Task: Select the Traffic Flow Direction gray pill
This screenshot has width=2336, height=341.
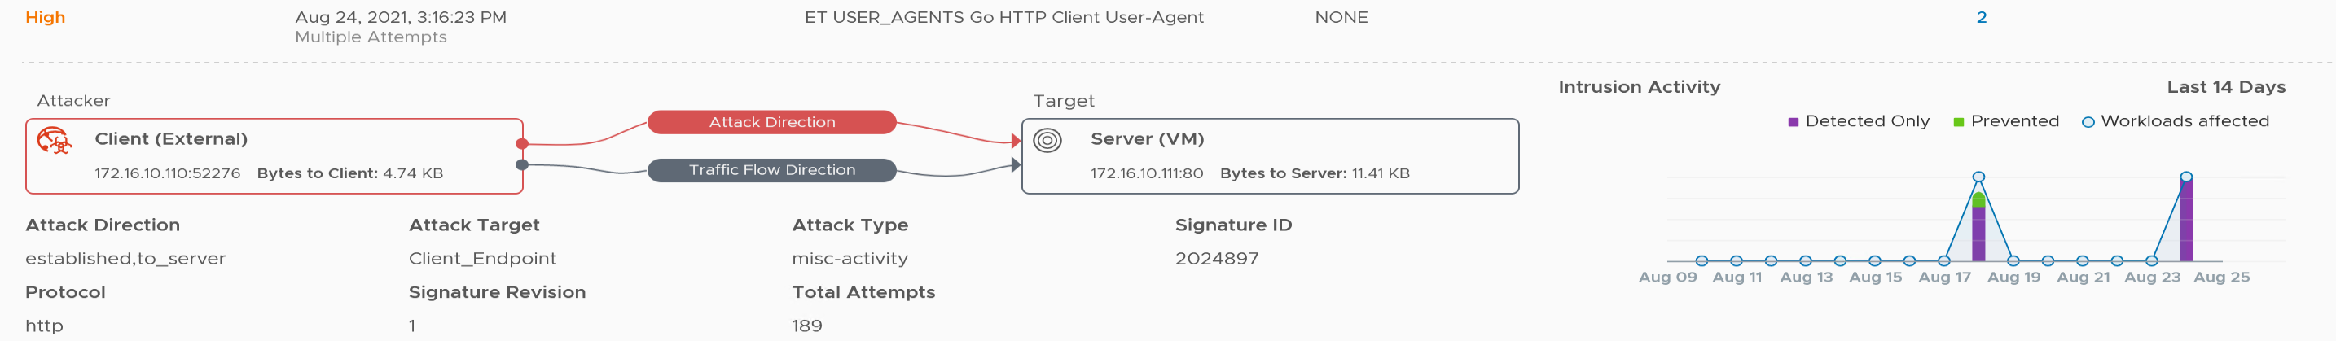Action: coord(771,171)
